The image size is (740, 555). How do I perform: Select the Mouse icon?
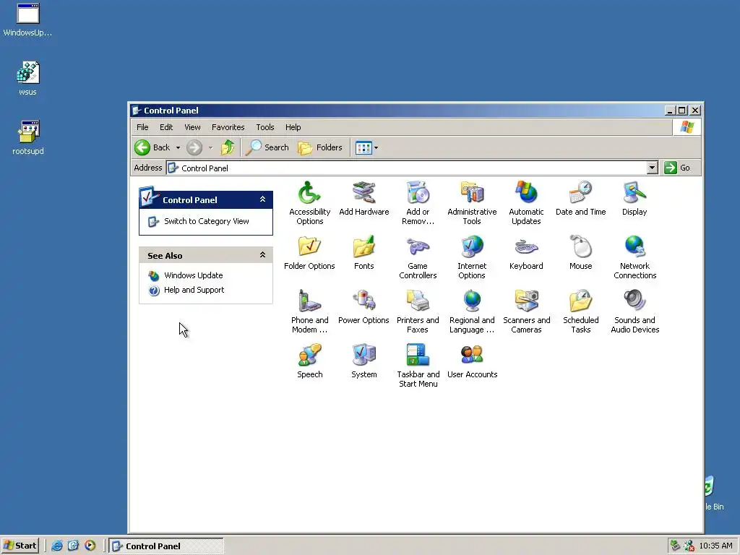tap(580, 252)
